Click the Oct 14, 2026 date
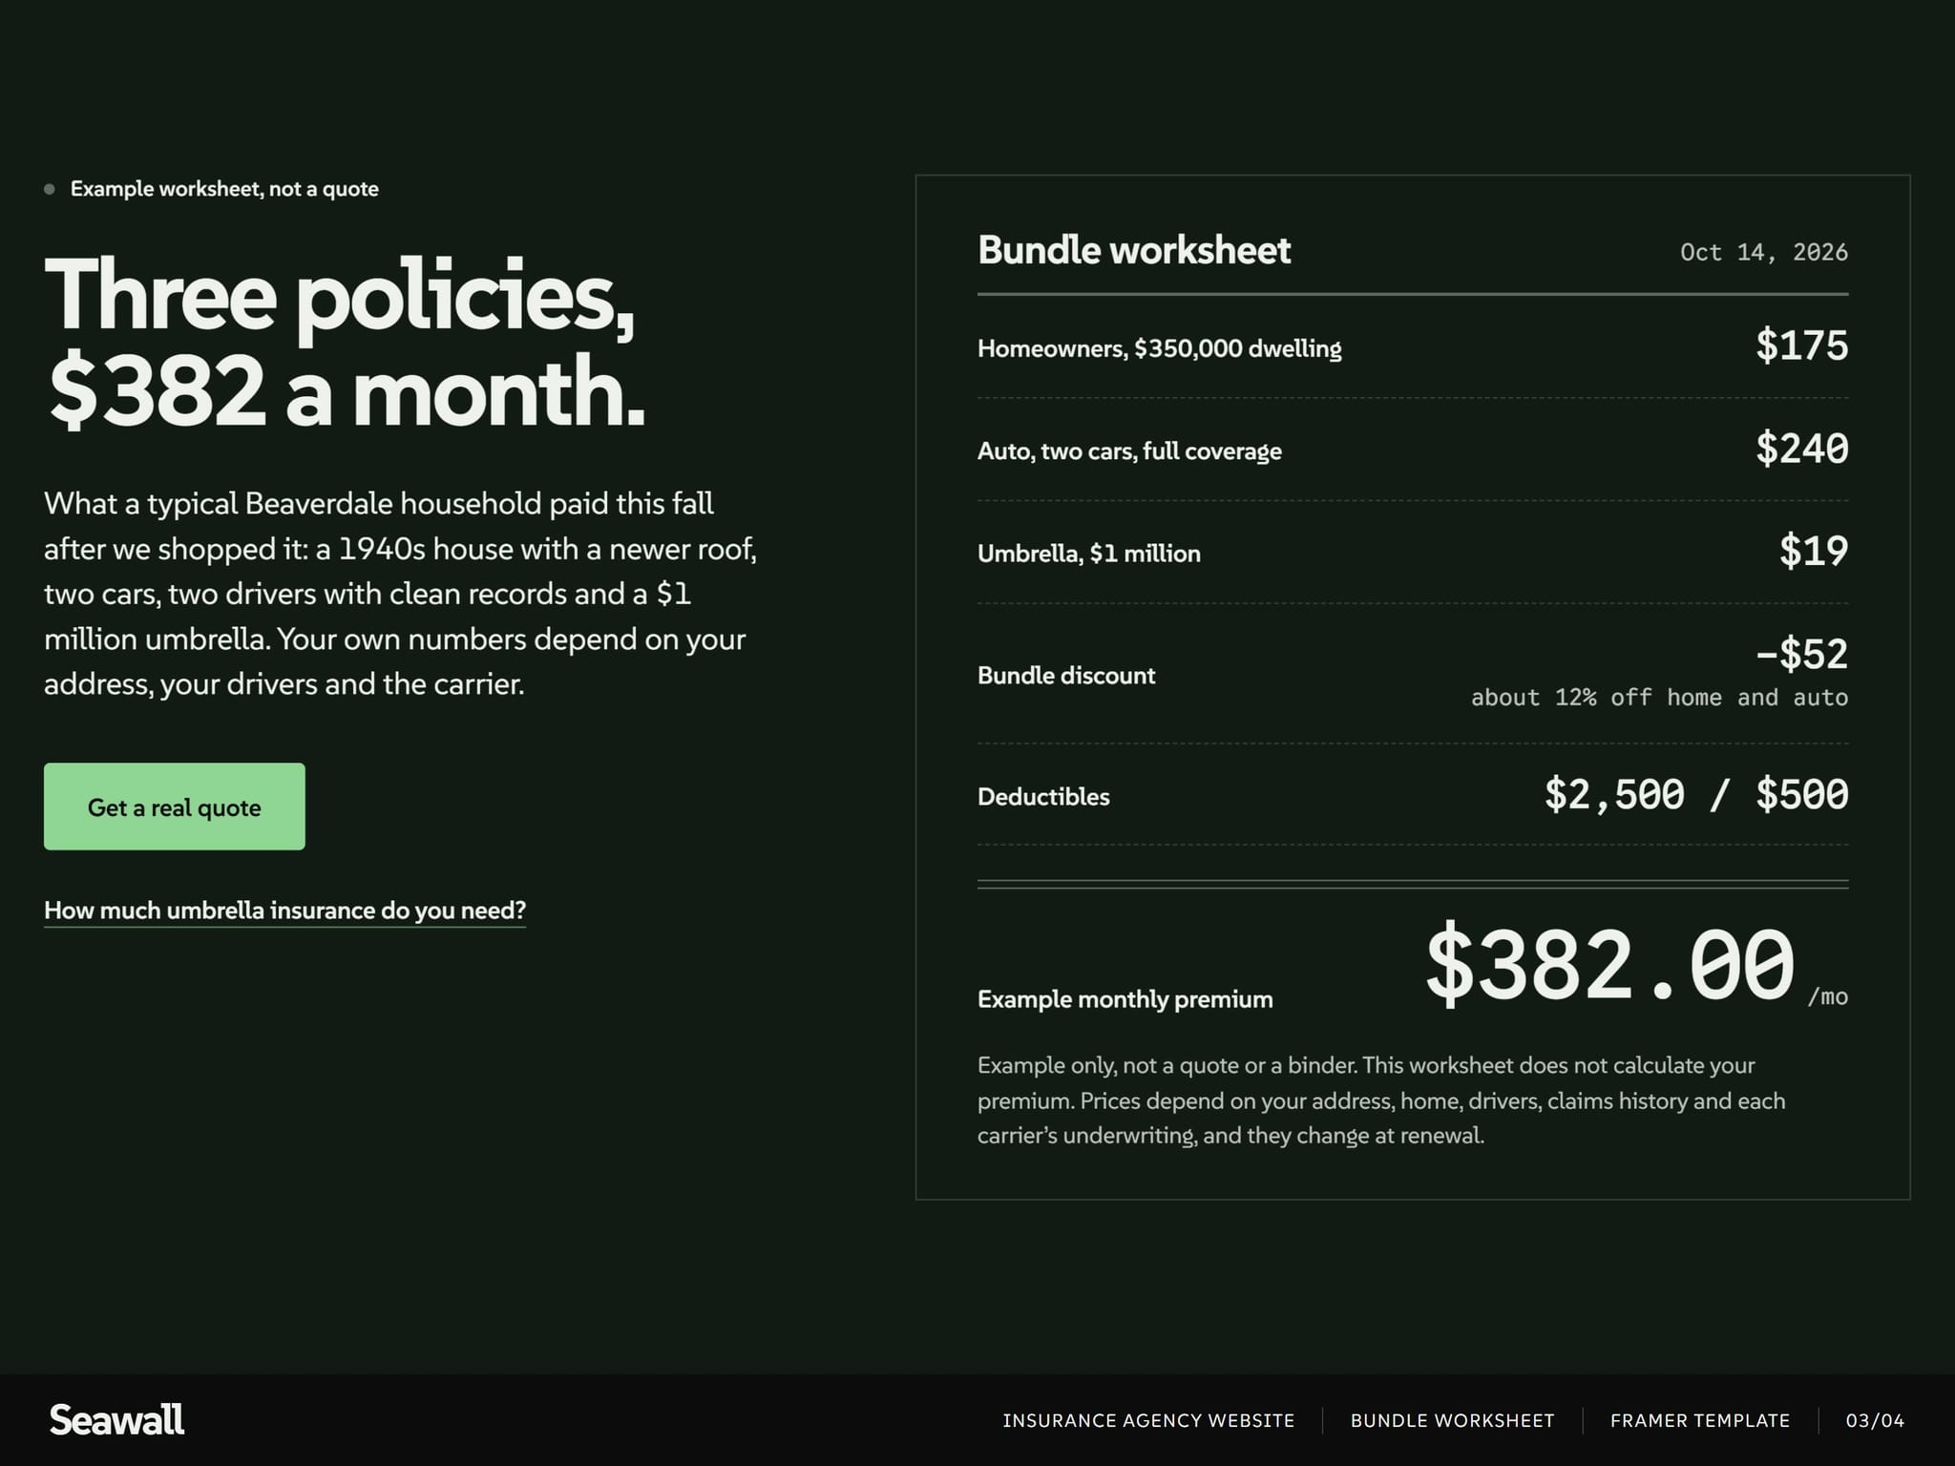Screen dimensions: 1955x1466 (x=1763, y=252)
